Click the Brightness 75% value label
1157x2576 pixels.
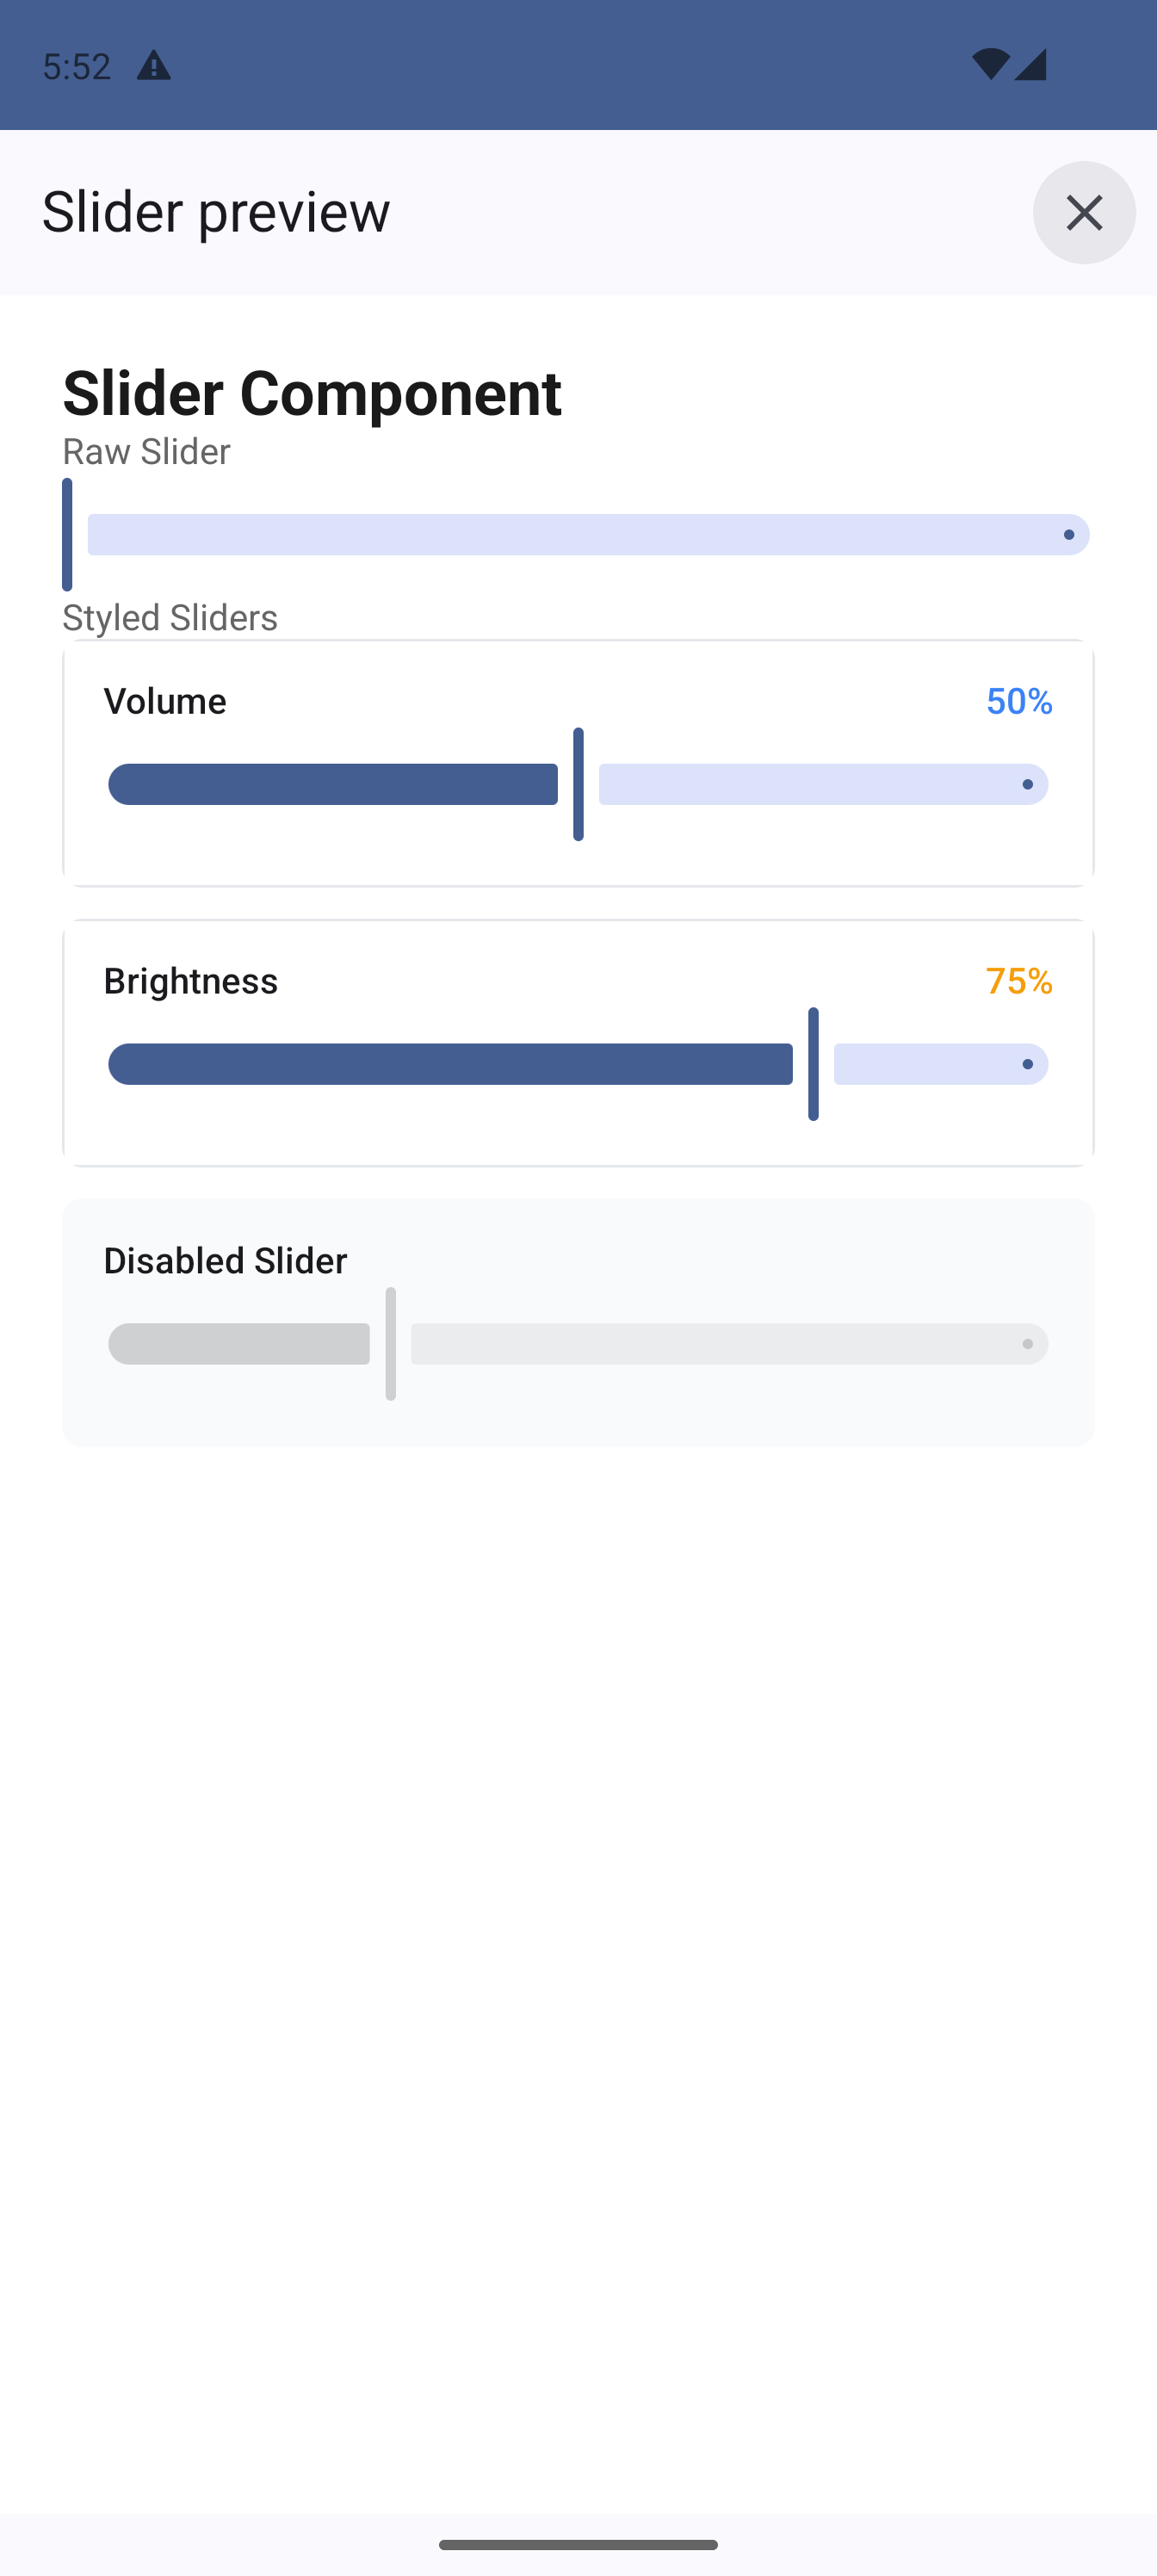tap(1018, 981)
